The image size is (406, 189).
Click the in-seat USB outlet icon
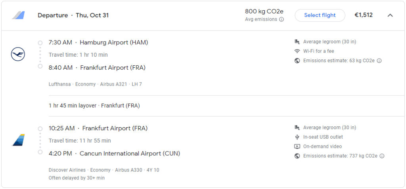click(x=297, y=137)
